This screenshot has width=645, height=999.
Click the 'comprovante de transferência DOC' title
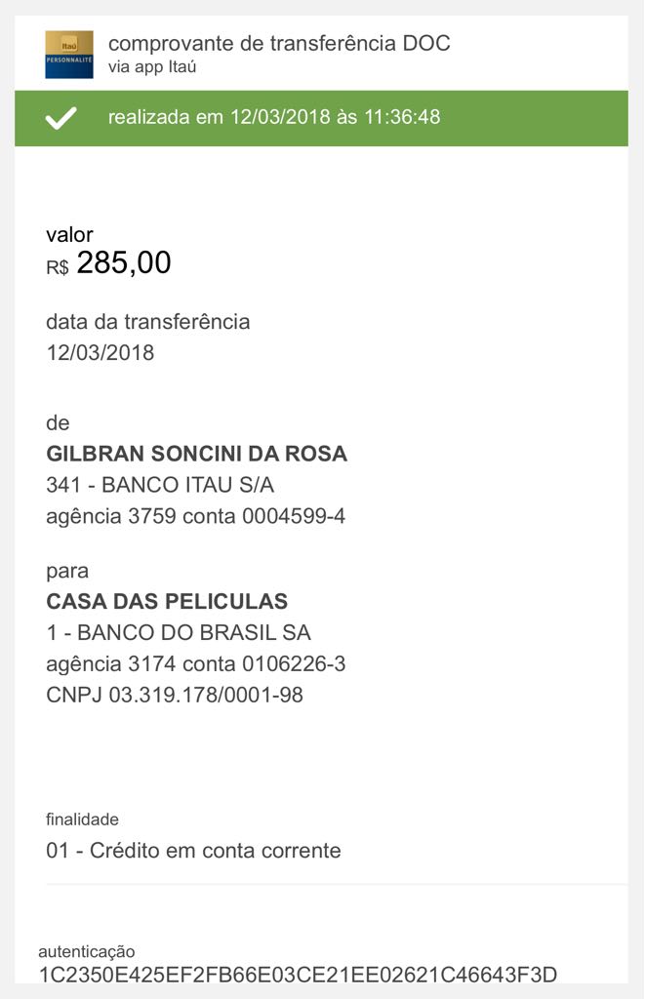[279, 43]
